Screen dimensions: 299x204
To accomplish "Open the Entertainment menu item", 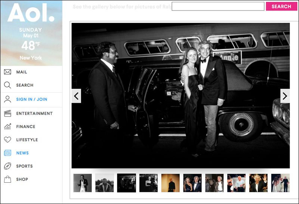I will [x=34, y=113].
